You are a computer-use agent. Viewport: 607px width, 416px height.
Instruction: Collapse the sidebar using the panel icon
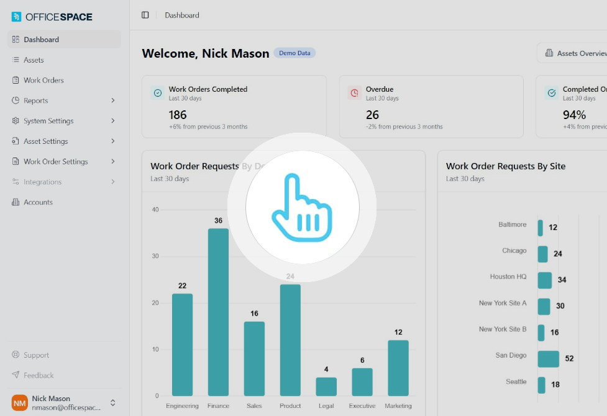(x=145, y=15)
